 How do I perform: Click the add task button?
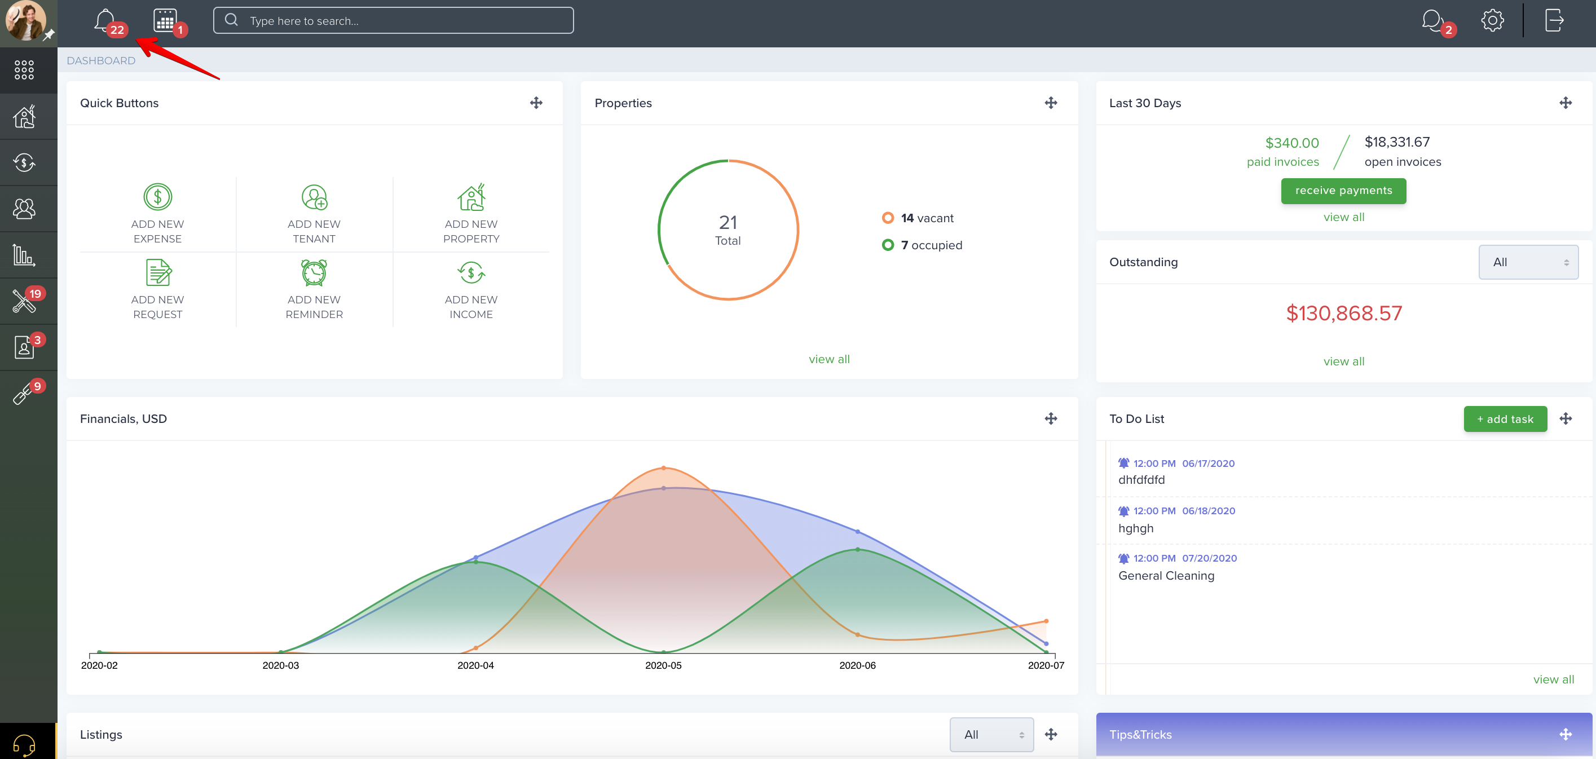pos(1505,419)
